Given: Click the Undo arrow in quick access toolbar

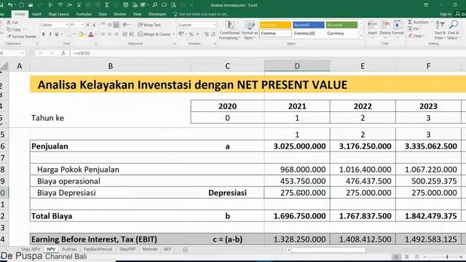Looking at the screenshot, I should click(10, 5).
